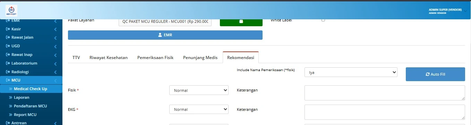Open the Antrean sidebar menu

[x=31, y=123]
